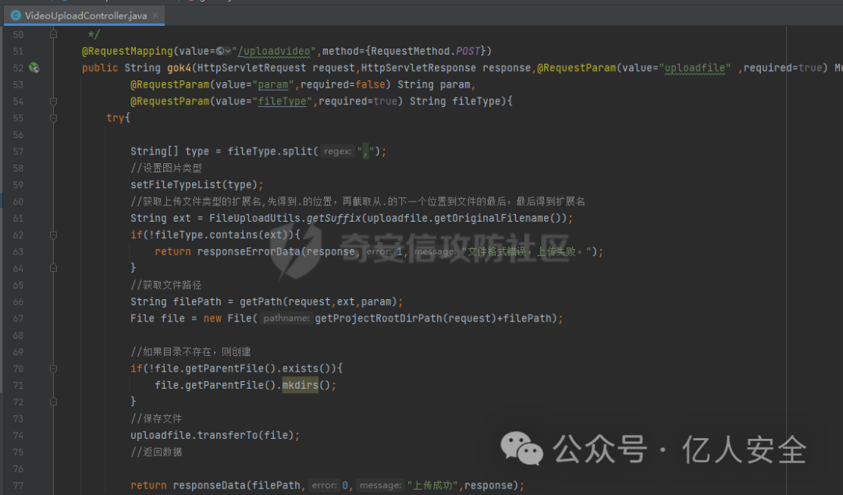The height and width of the screenshot is (495, 843).
Task: Click the "fileType" string on line 54
Action: [x=282, y=101]
